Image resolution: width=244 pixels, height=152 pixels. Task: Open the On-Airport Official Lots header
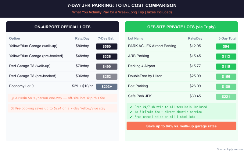pos(63,27)
